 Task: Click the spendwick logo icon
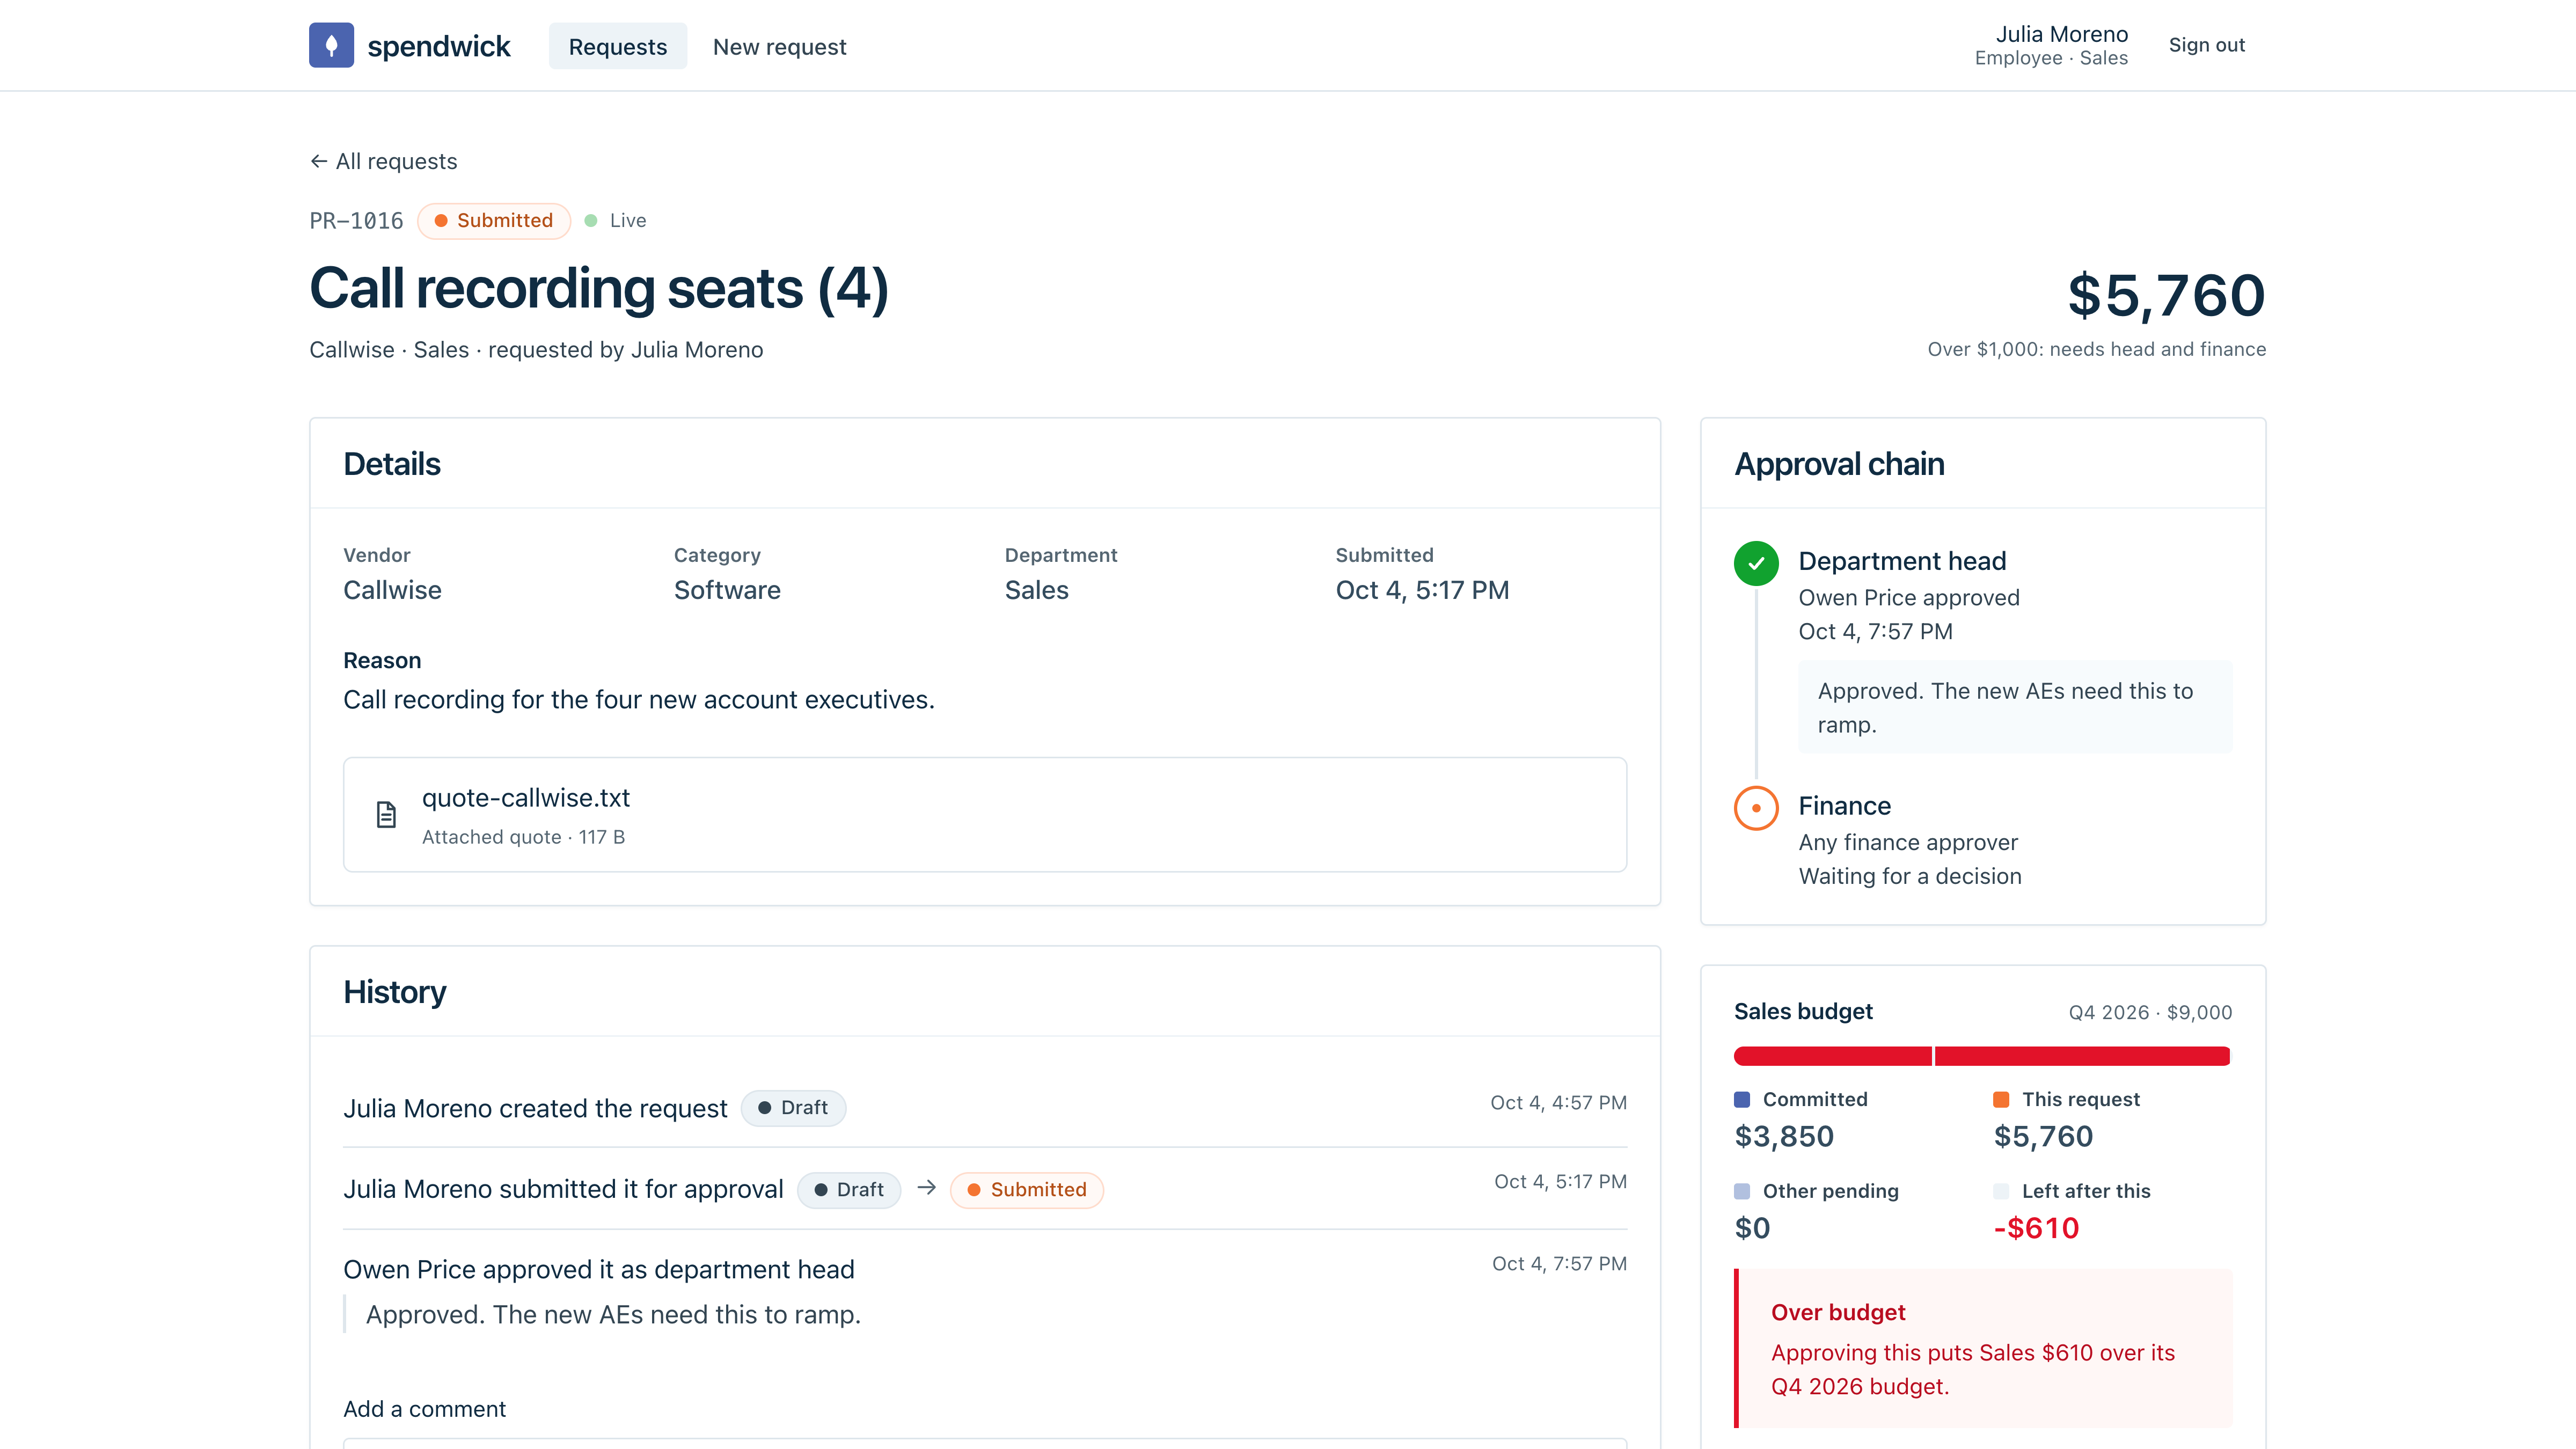[331, 45]
